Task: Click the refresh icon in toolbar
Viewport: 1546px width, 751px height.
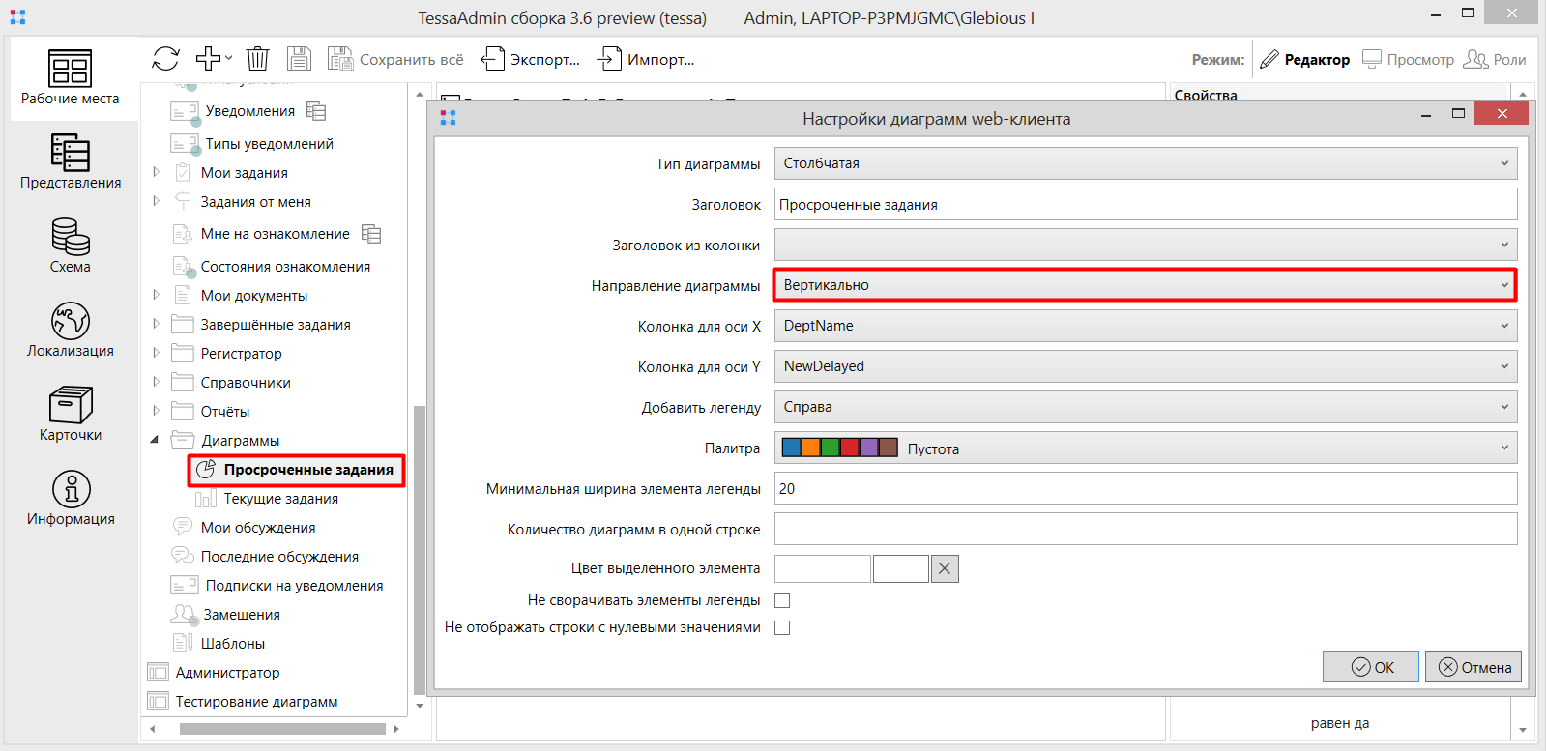Action: (165, 59)
